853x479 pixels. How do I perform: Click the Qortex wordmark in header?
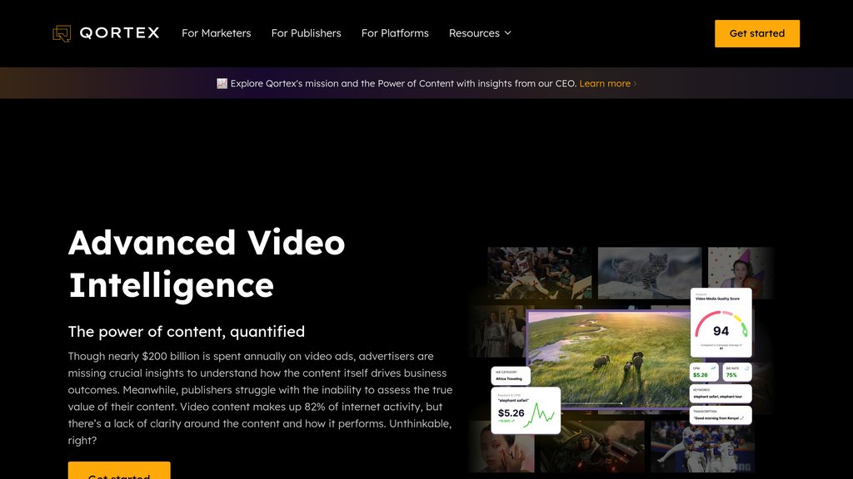119,33
